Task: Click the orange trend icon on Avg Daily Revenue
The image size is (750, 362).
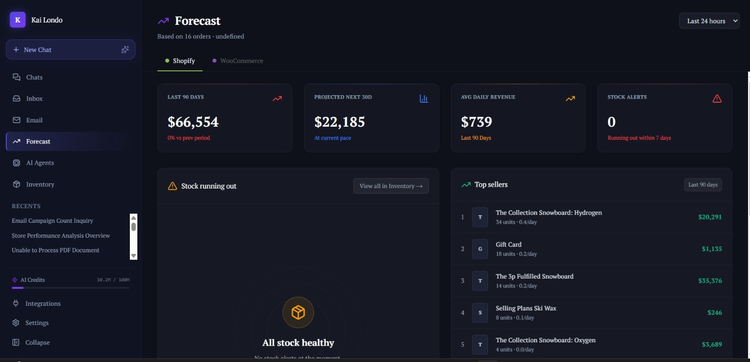Action: (570, 98)
